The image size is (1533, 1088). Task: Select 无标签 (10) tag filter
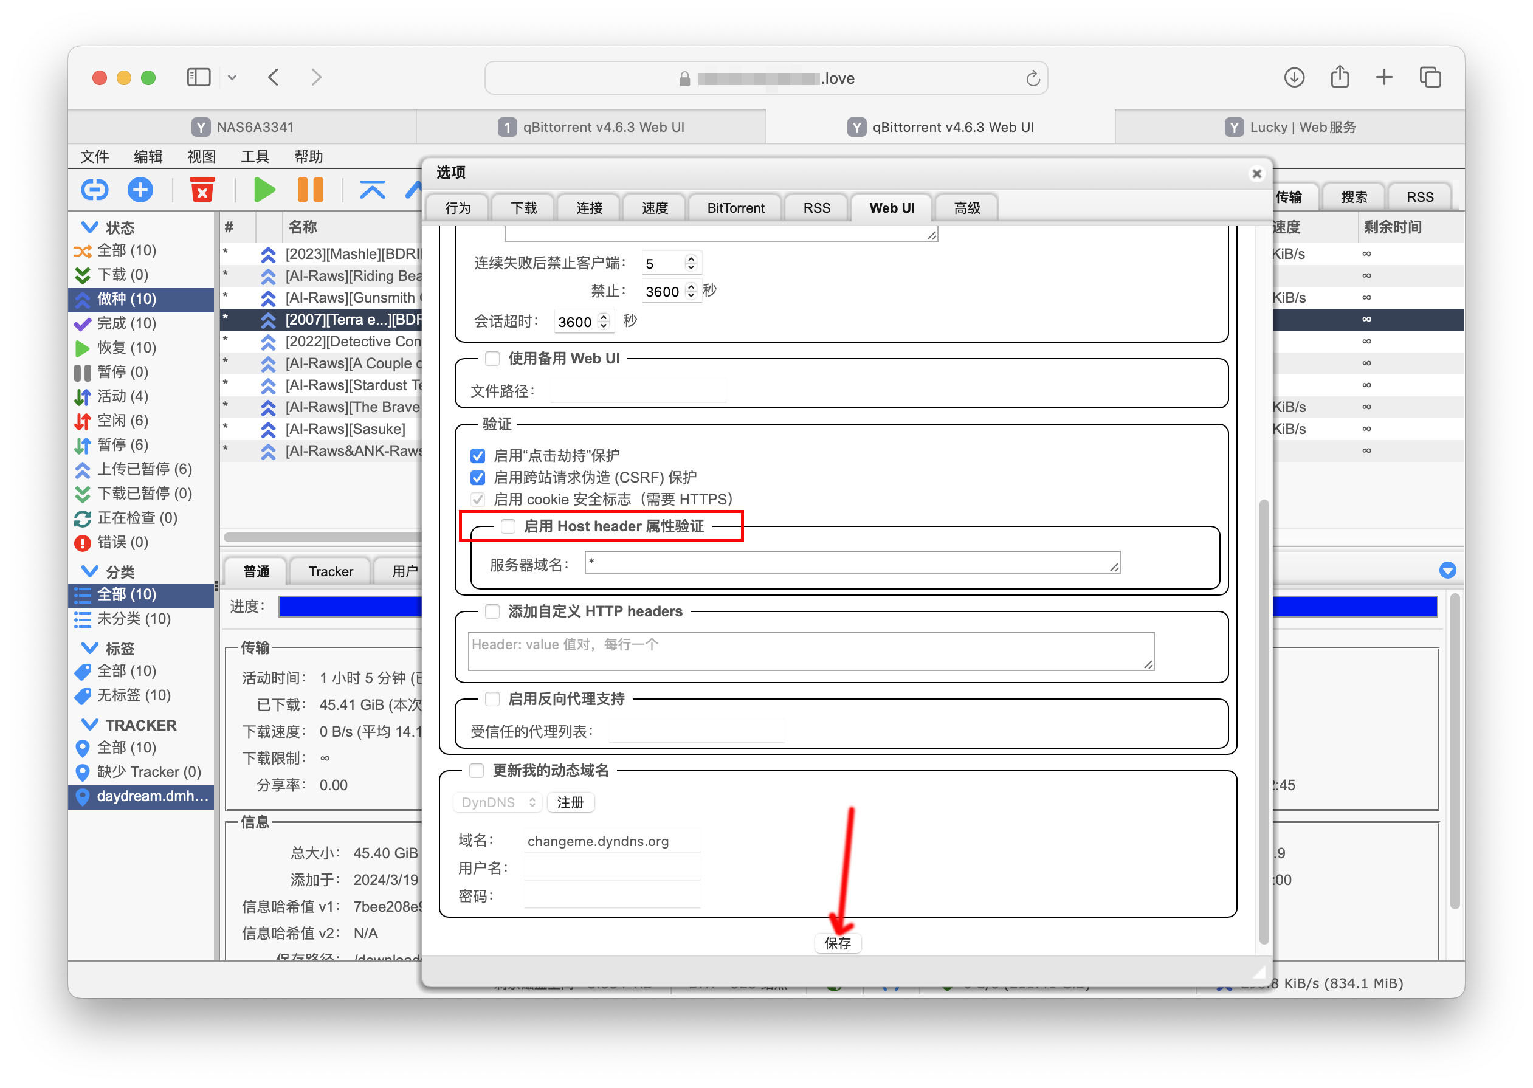coord(140,696)
